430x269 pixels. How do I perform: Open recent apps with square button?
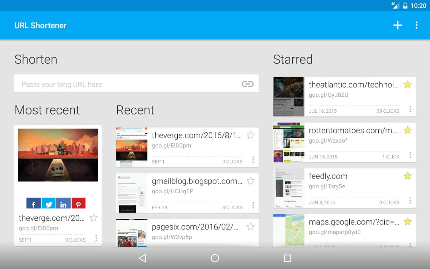287,258
